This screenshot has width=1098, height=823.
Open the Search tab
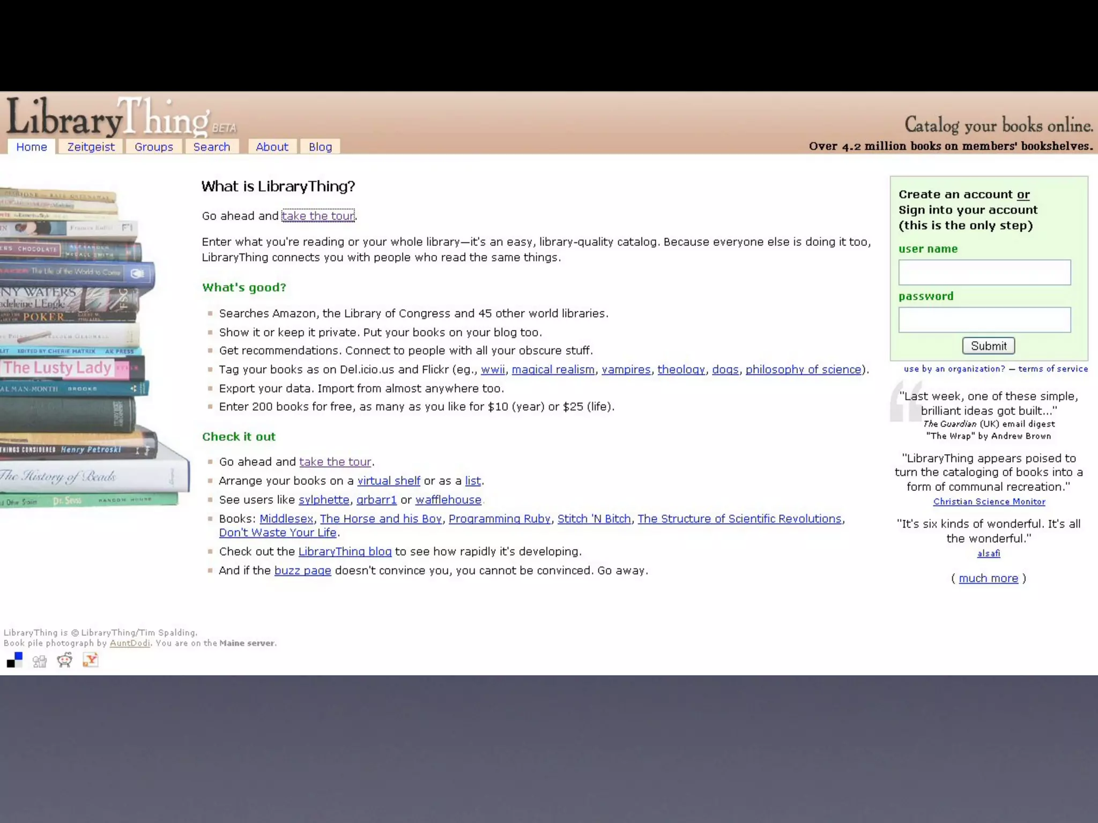click(x=212, y=147)
